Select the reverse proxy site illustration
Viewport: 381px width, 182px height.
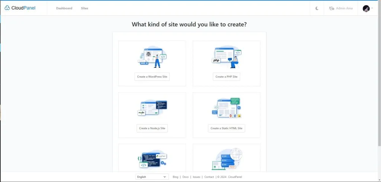pyautogui.click(x=227, y=159)
